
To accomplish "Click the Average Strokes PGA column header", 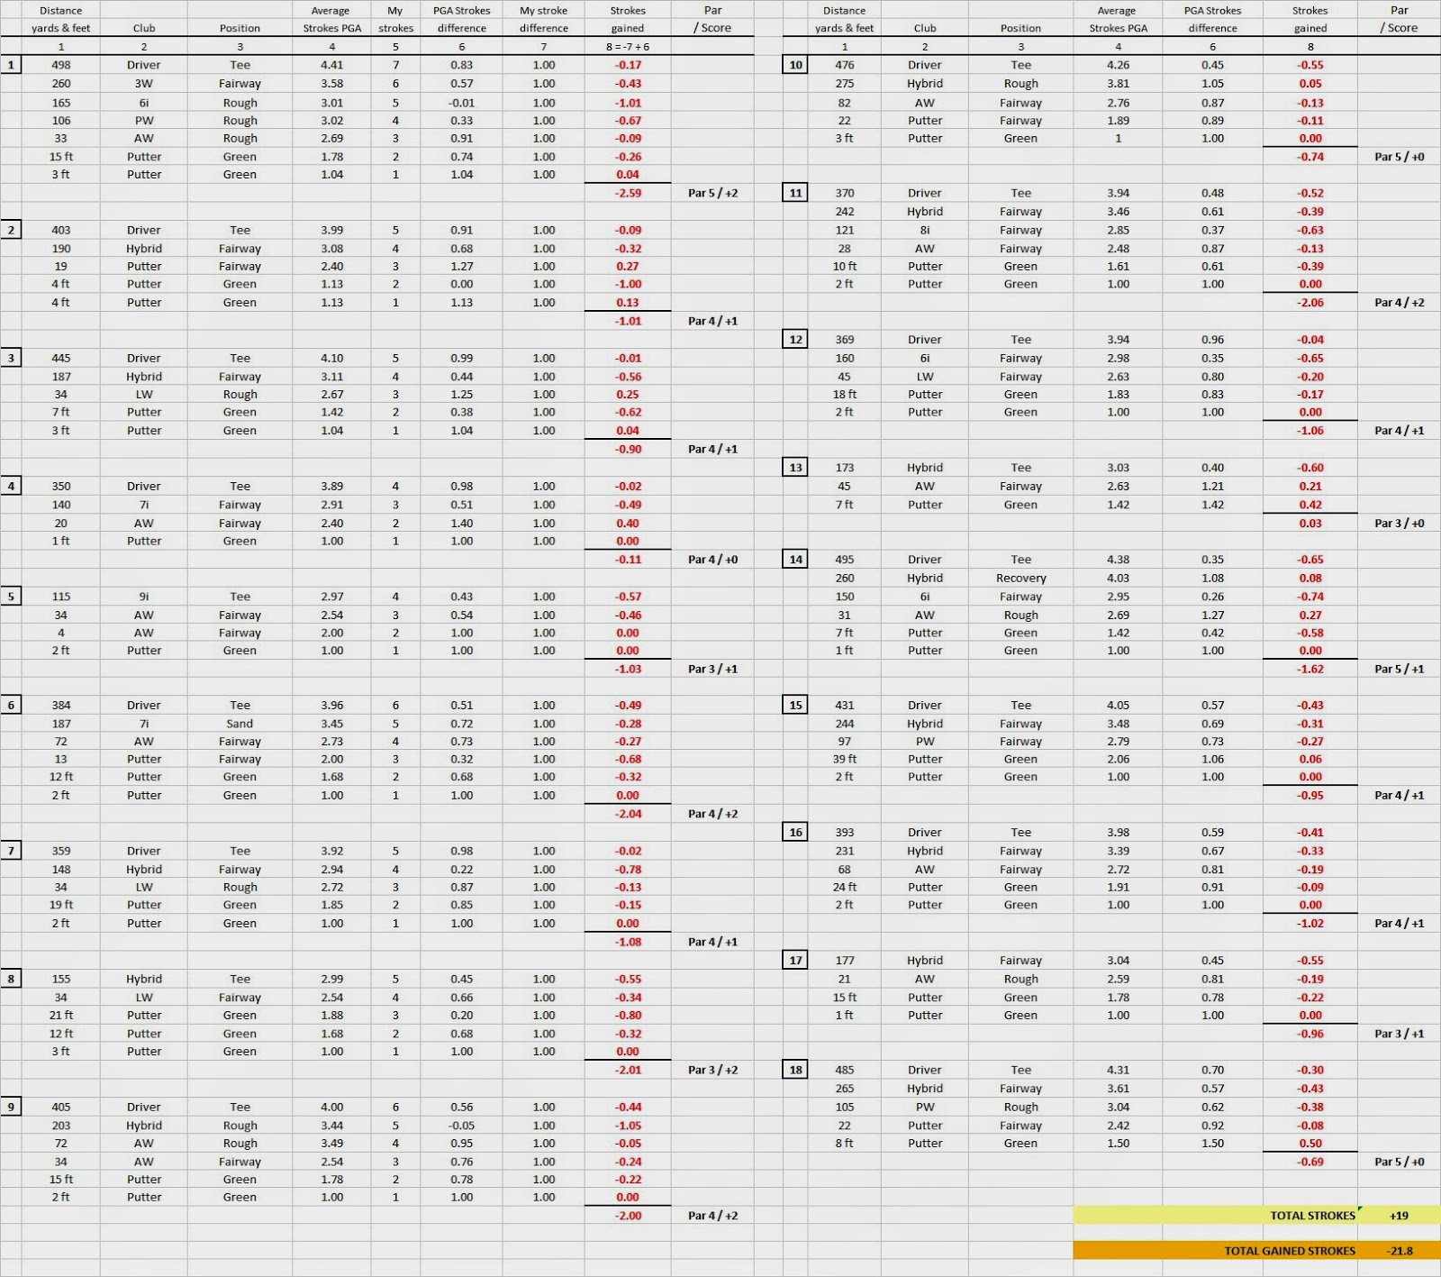I will [x=331, y=19].
